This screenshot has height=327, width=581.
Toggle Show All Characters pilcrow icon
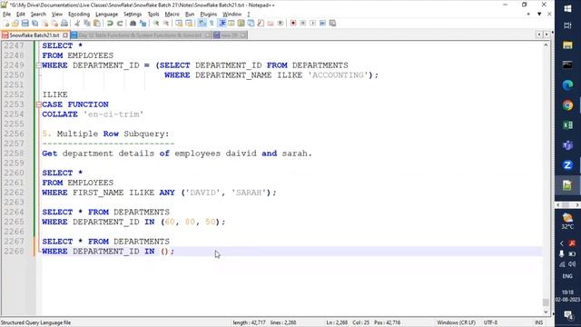pyautogui.click(x=212, y=24)
